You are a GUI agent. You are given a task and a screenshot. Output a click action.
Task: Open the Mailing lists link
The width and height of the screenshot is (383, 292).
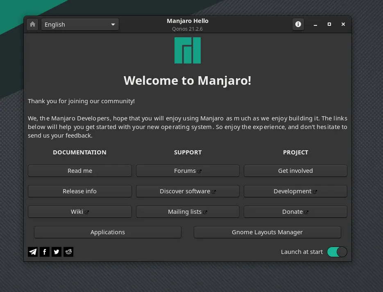[x=188, y=212]
